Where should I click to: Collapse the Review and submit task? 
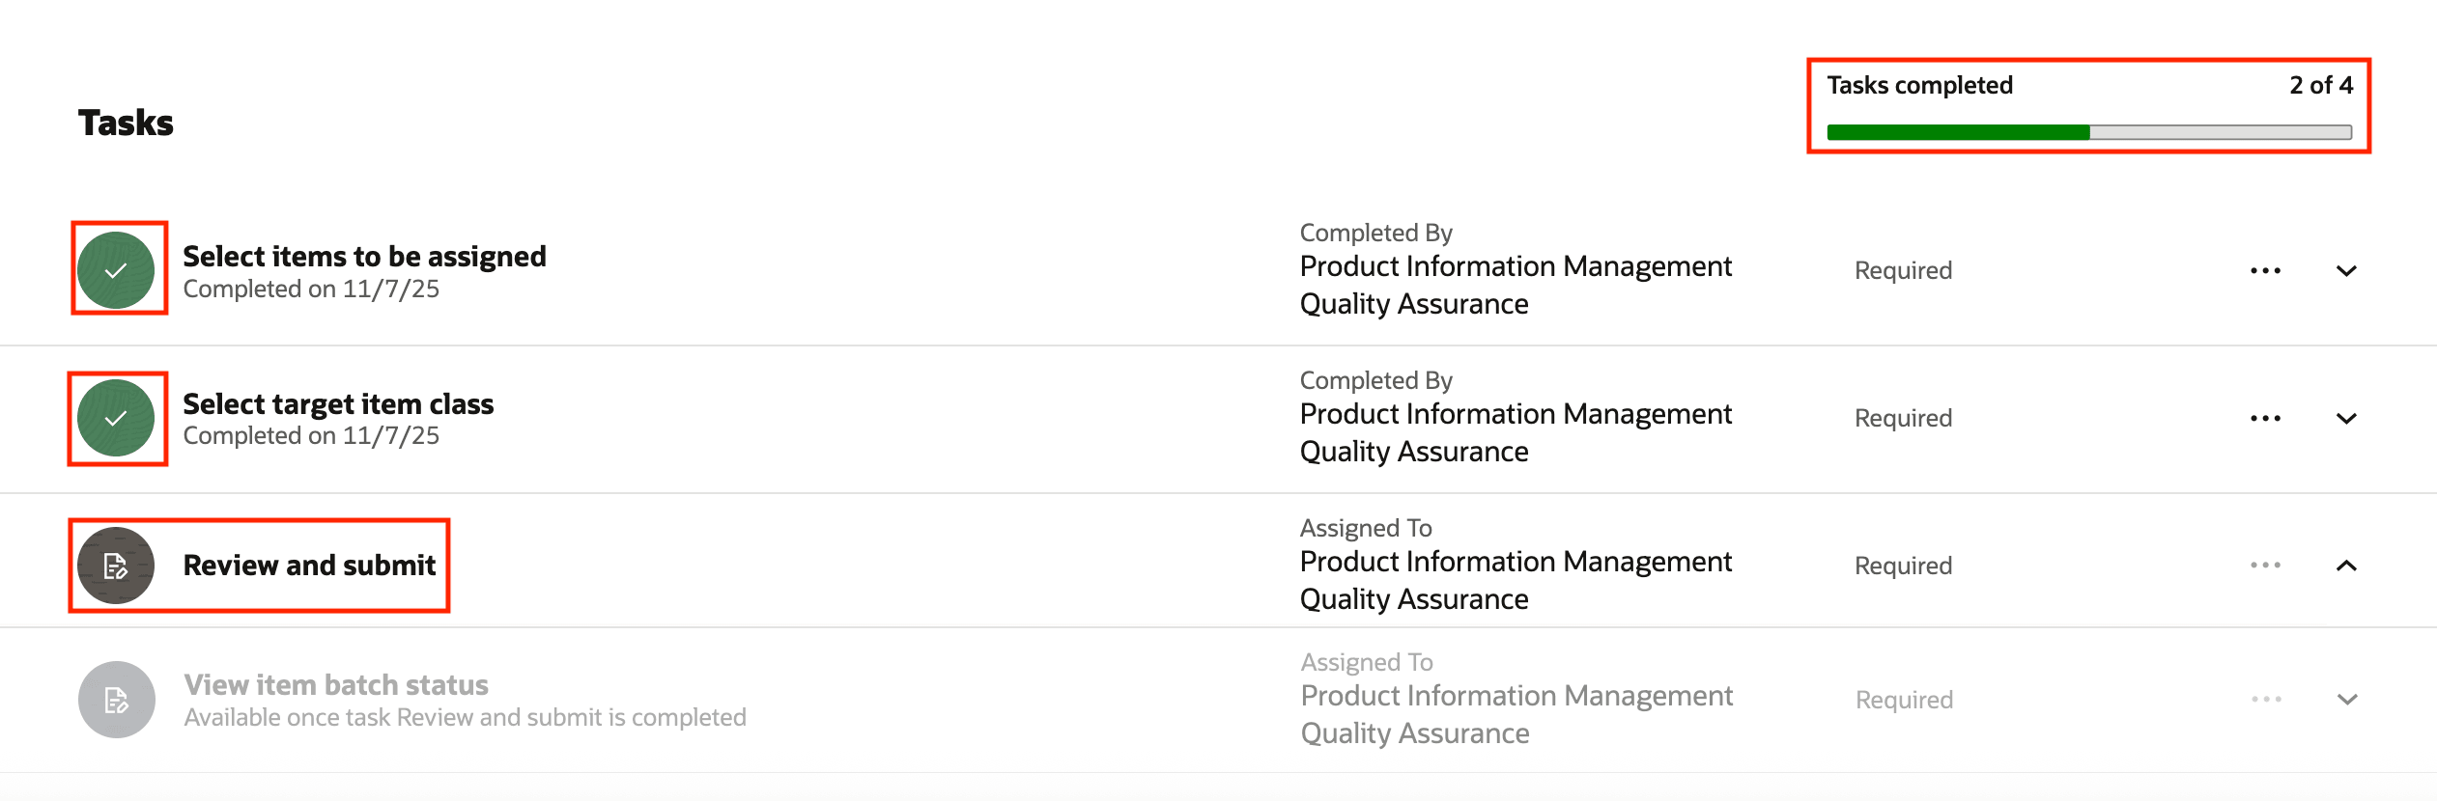[x=2346, y=566]
